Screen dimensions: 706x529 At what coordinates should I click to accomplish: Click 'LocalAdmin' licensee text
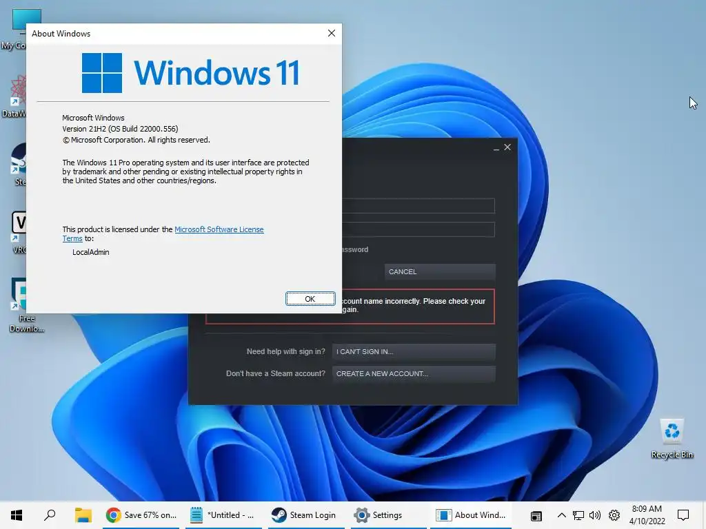(90, 252)
